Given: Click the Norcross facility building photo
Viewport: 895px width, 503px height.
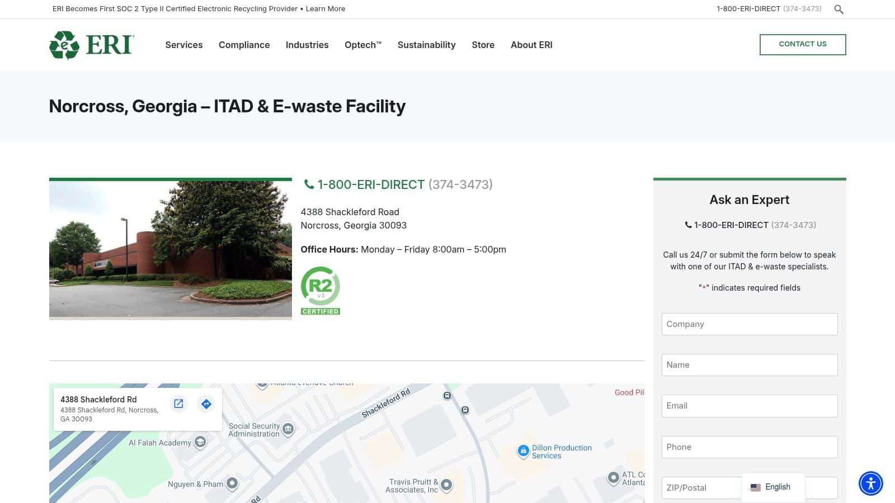Looking at the screenshot, I should pyautogui.click(x=171, y=249).
